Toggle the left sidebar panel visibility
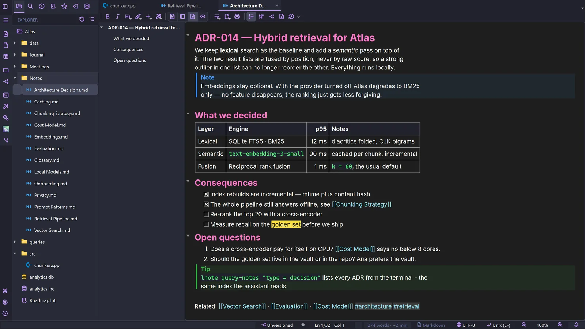The width and height of the screenshot is (585, 329). [x=5, y=6]
